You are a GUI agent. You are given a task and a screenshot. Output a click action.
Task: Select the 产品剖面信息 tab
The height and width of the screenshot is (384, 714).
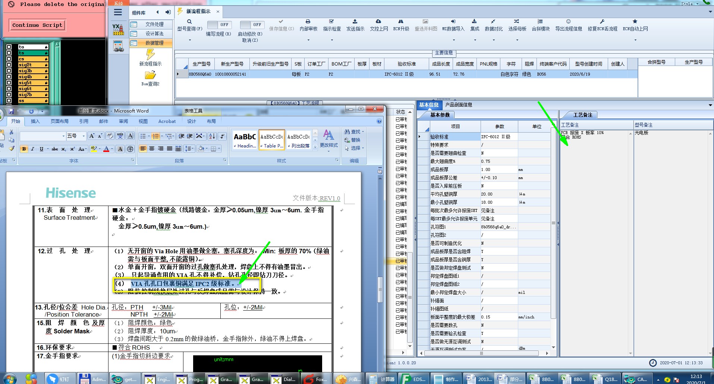click(459, 105)
